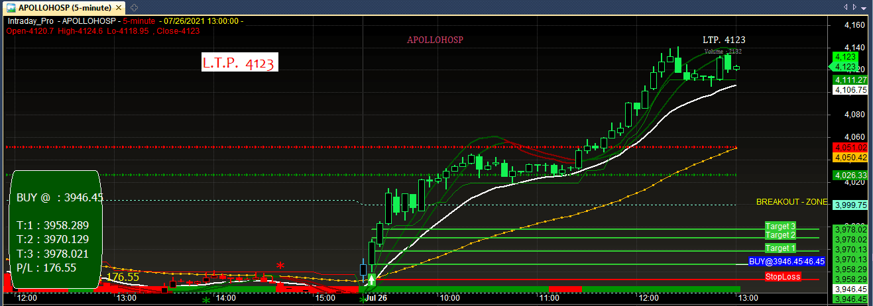873x306 pixels.
Task: Click the white 3,946.45 price axis tag
Action: (849, 289)
